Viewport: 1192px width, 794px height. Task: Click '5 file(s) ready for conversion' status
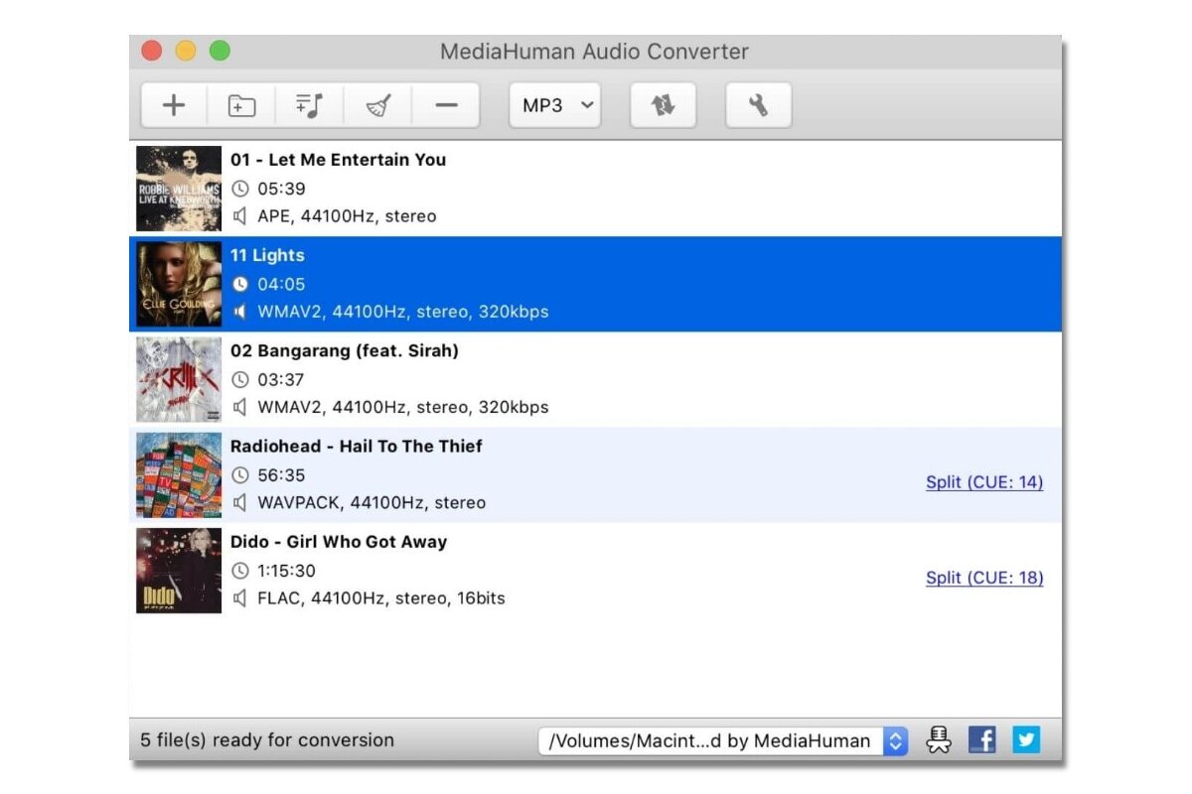click(267, 739)
